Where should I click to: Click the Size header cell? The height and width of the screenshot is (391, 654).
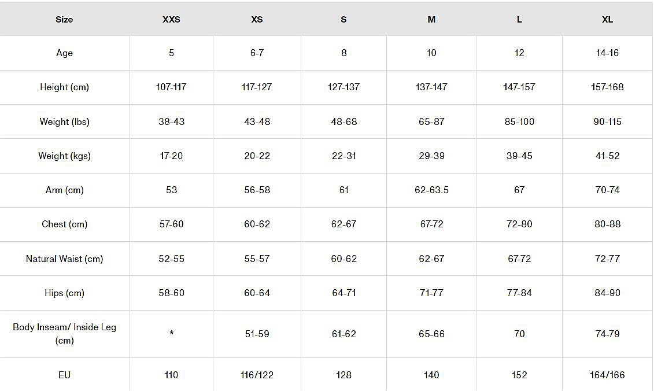64,19
